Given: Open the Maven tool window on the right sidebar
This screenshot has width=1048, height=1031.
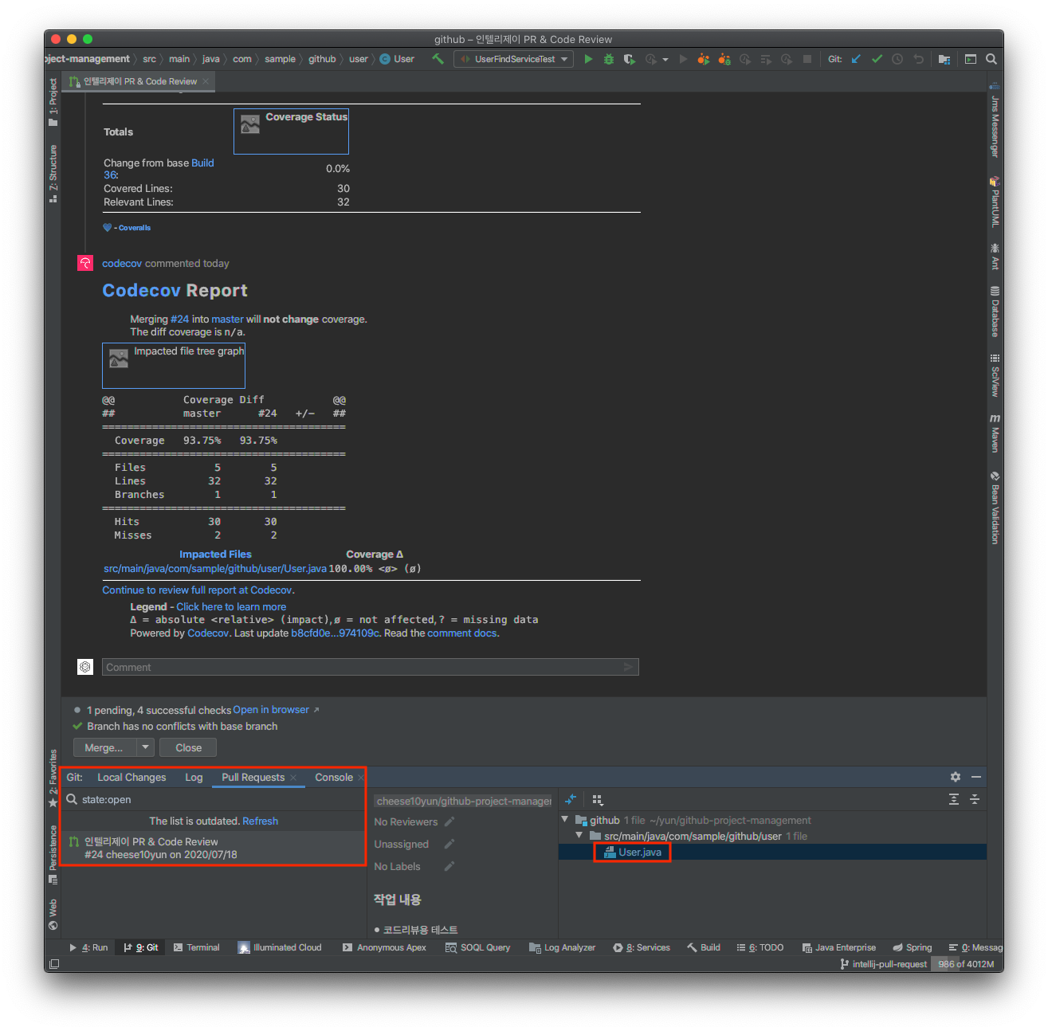Looking at the screenshot, I should pyautogui.click(x=995, y=433).
